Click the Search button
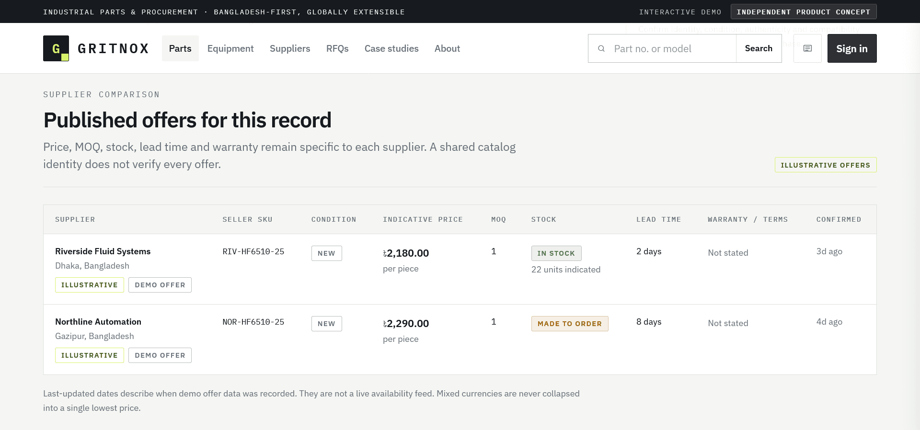Viewport: 920px width, 430px height. [759, 48]
